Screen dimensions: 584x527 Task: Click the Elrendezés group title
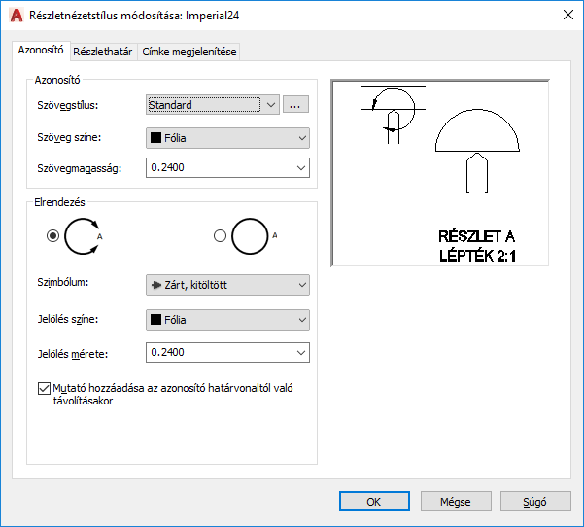coord(59,202)
